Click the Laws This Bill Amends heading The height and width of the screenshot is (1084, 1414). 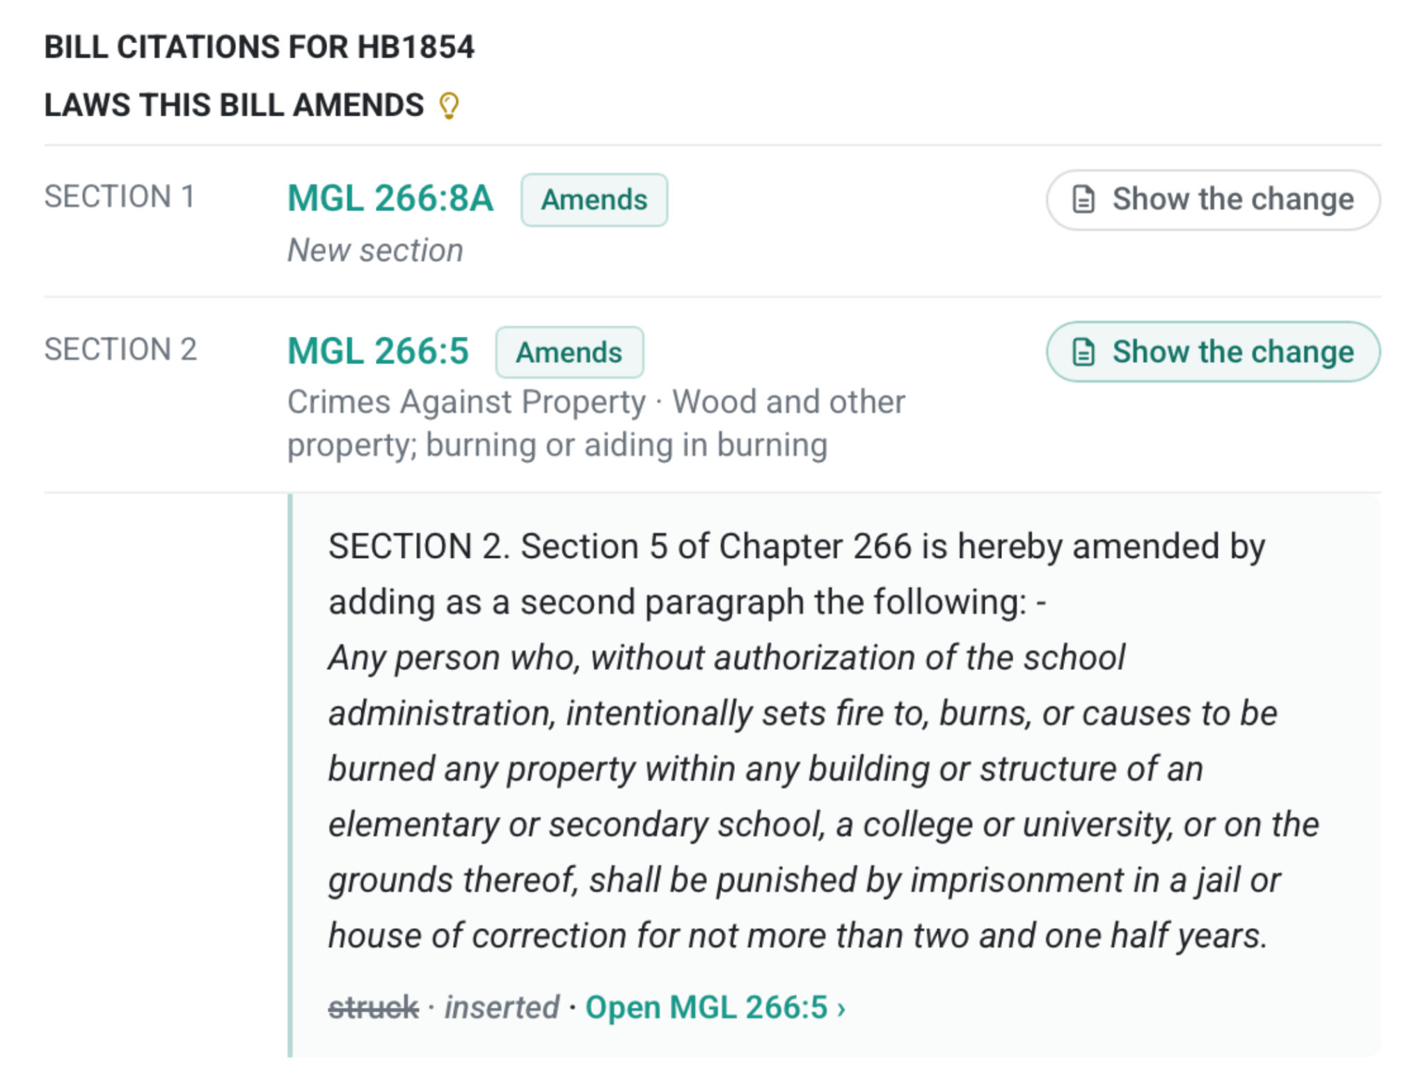pos(234,106)
